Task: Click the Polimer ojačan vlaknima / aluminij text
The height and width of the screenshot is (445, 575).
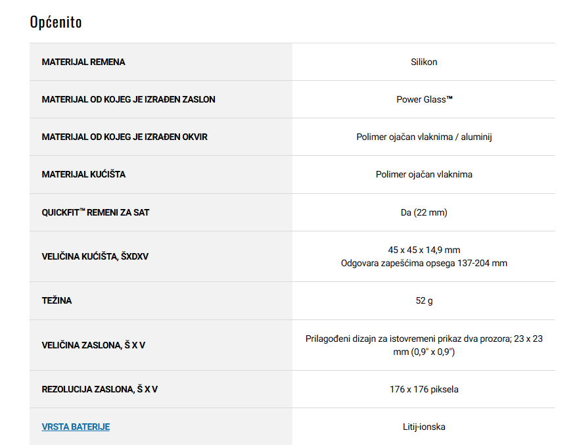Action: (x=424, y=137)
